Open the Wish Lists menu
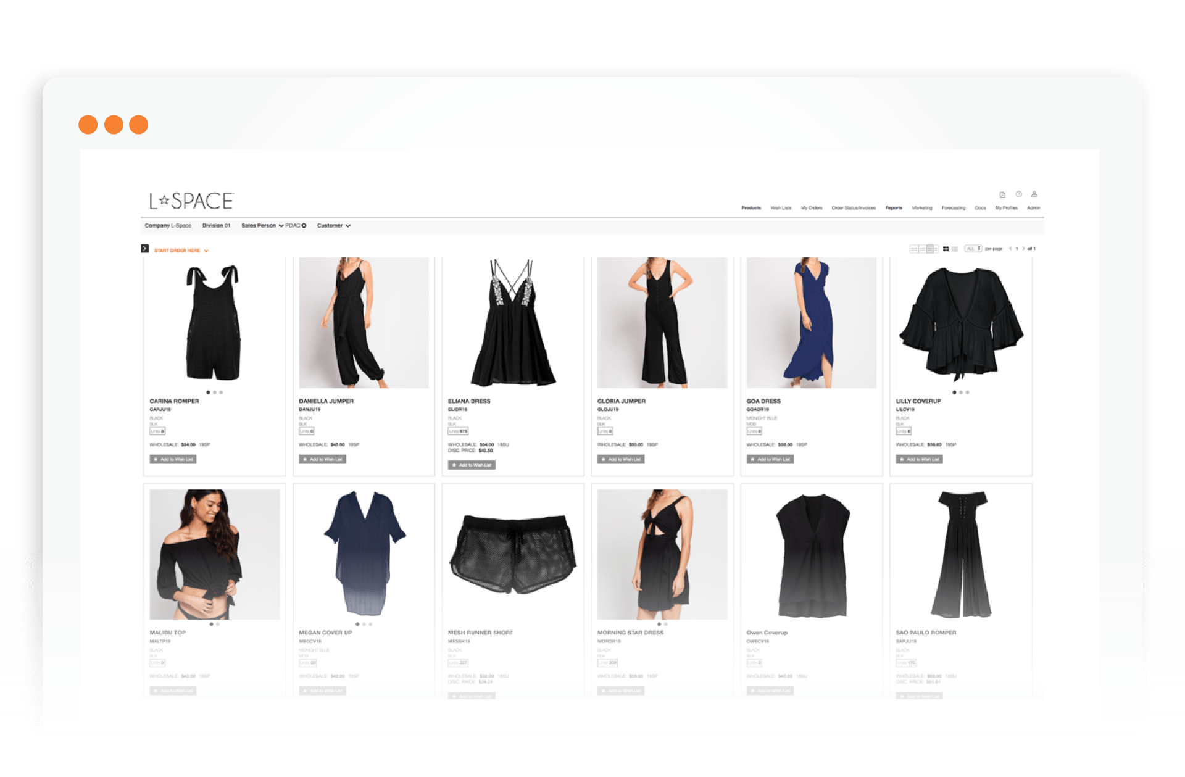This screenshot has height=777, width=1185. click(x=781, y=208)
